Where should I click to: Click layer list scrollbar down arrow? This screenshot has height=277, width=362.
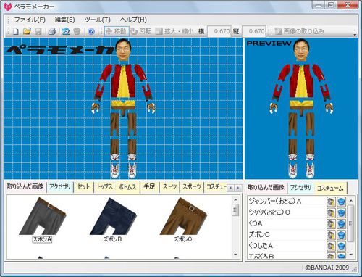pyautogui.click(x=350, y=255)
